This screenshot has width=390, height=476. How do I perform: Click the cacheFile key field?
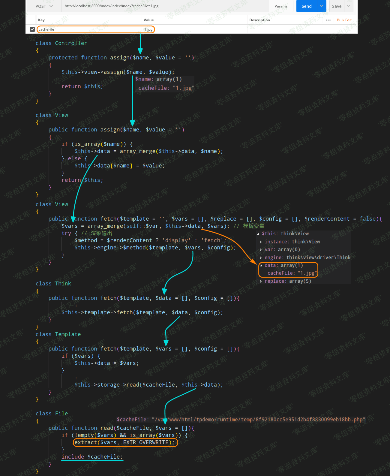(x=90, y=29)
